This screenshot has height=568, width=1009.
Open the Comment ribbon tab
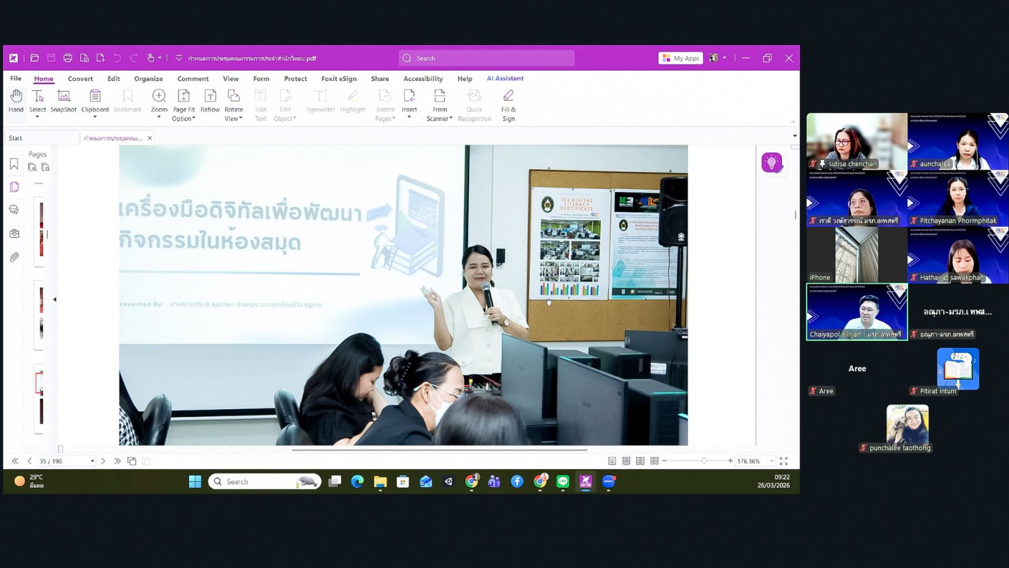point(192,79)
